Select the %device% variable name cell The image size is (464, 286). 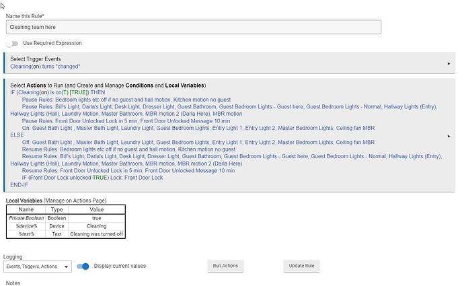(26, 226)
